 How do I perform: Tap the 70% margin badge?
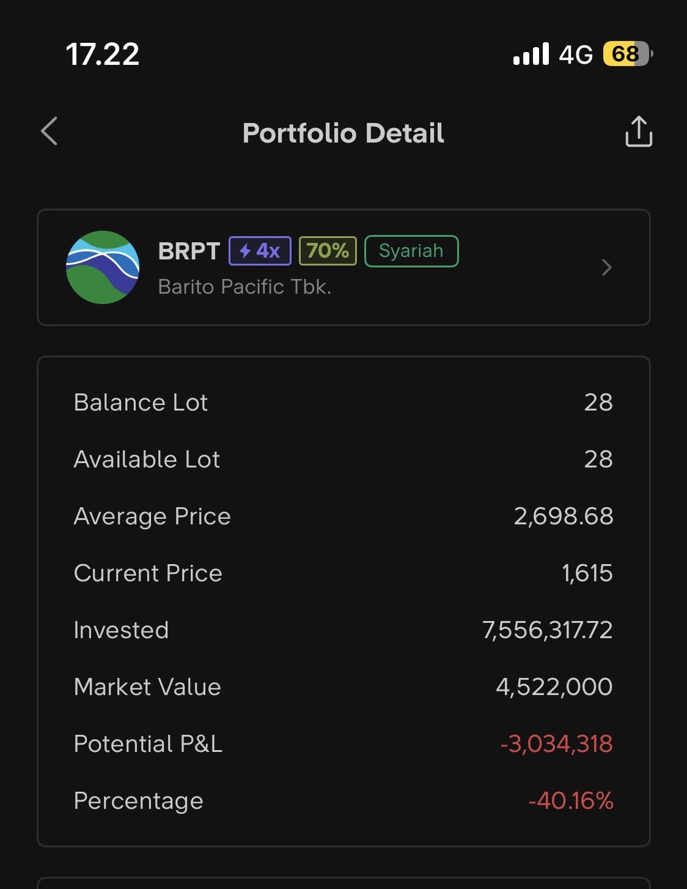point(328,251)
